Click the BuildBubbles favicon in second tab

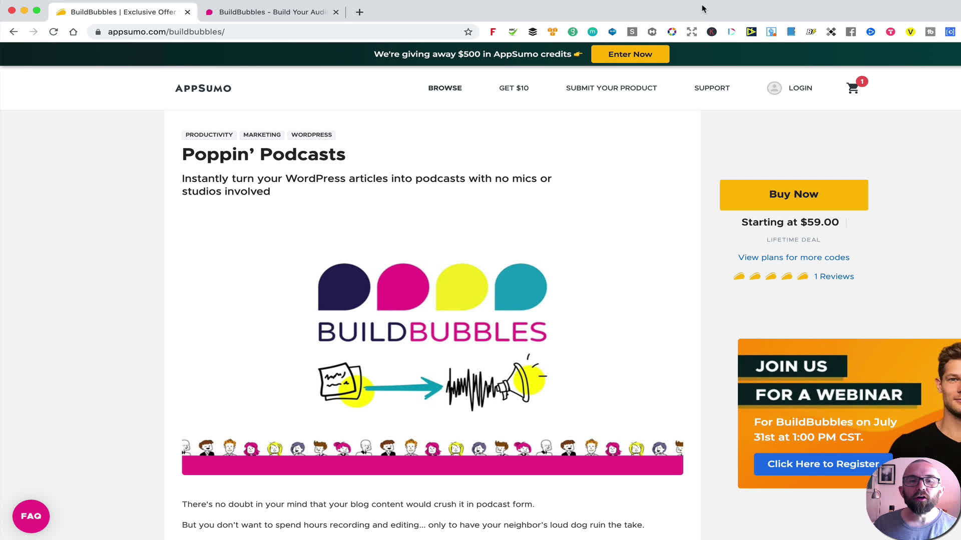pos(211,12)
